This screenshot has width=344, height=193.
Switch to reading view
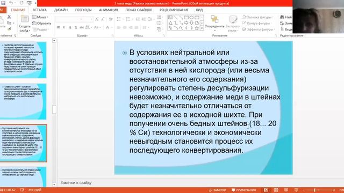286,190
